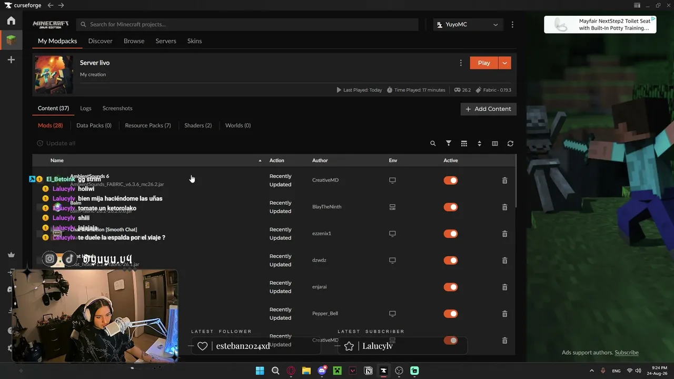This screenshot has width=674, height=379.
Task: Sort mods by the Name column arrow
Action: (x=260, y=161)
